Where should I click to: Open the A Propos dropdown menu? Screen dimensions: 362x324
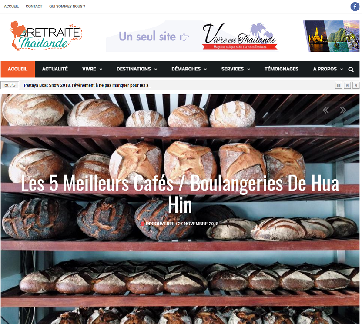click(x=328, y=69)
